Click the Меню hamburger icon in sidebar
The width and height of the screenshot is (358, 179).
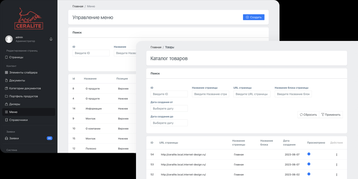click(6, 112)
